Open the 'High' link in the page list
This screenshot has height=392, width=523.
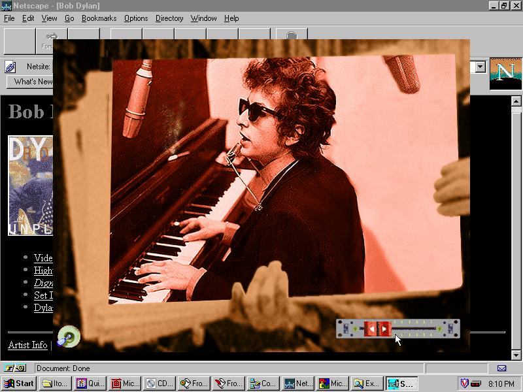coord(43,270)
